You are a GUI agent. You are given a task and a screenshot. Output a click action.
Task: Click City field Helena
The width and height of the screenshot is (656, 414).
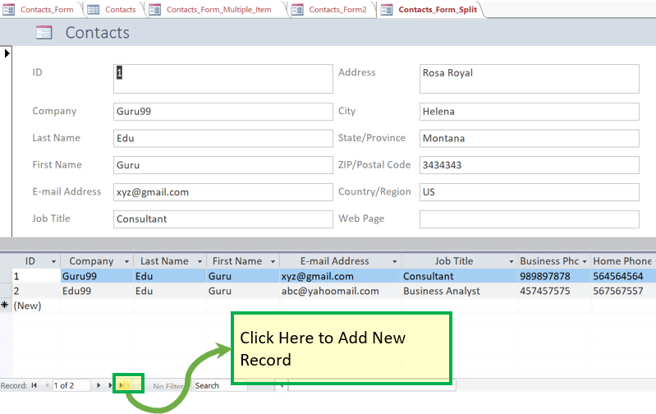pyautogui.click(x=530, y=112)
